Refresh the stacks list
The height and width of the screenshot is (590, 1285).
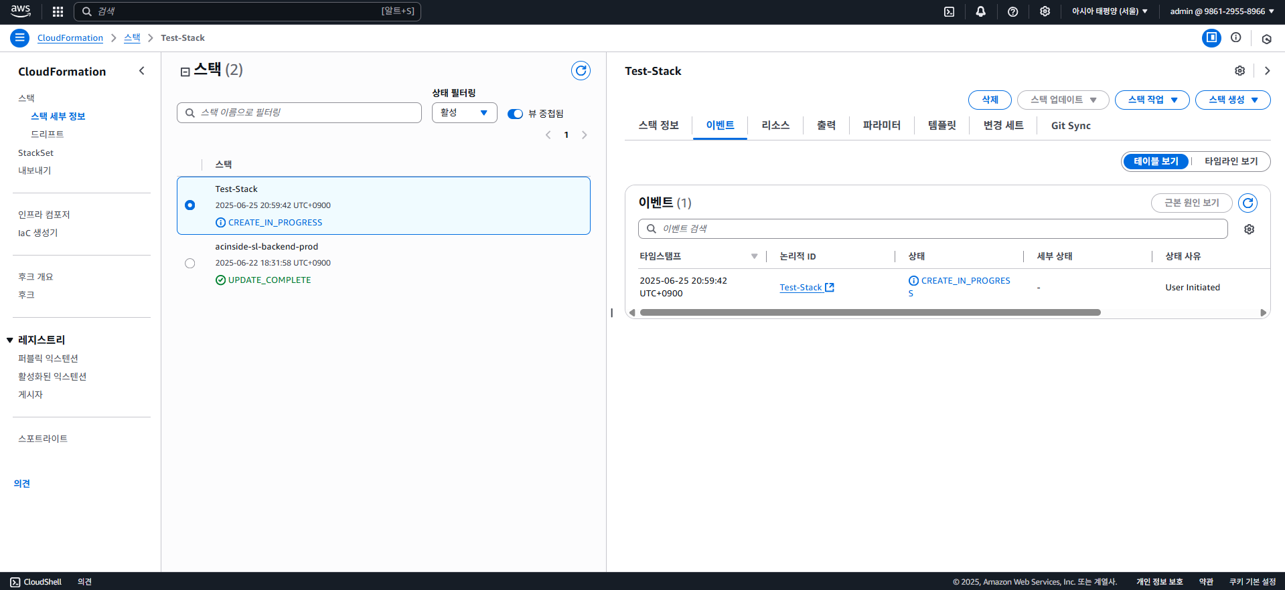[581, 70]
